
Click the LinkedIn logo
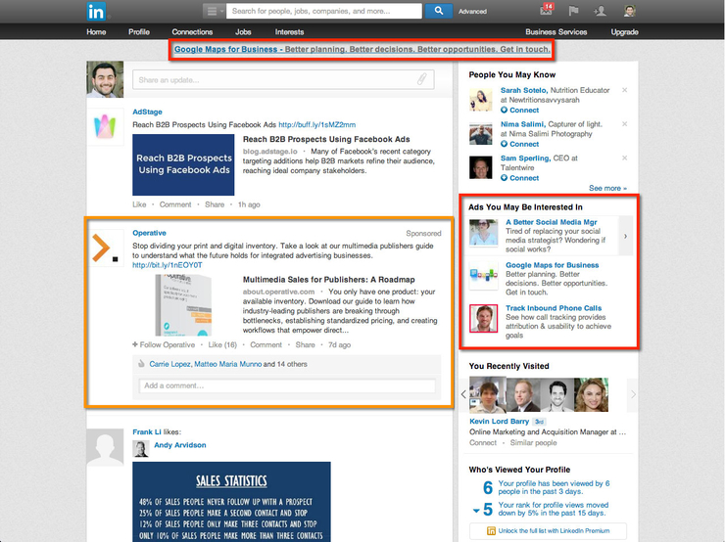[x=96, y=12]
